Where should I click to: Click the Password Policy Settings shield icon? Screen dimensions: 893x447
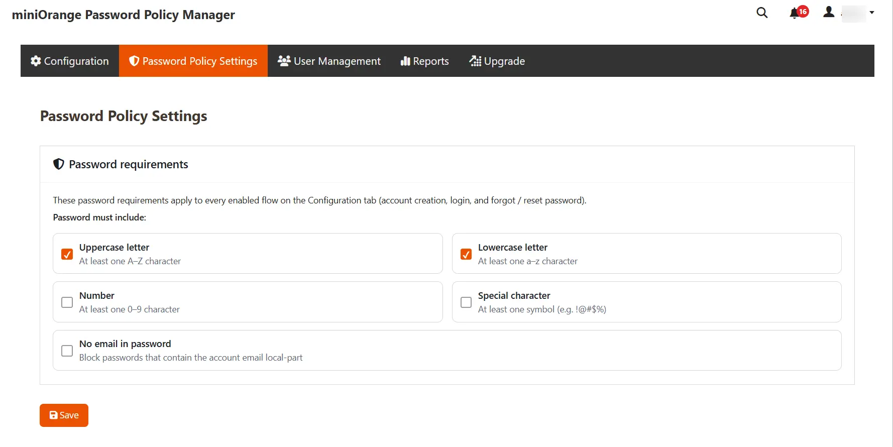(x=134, y=61)
